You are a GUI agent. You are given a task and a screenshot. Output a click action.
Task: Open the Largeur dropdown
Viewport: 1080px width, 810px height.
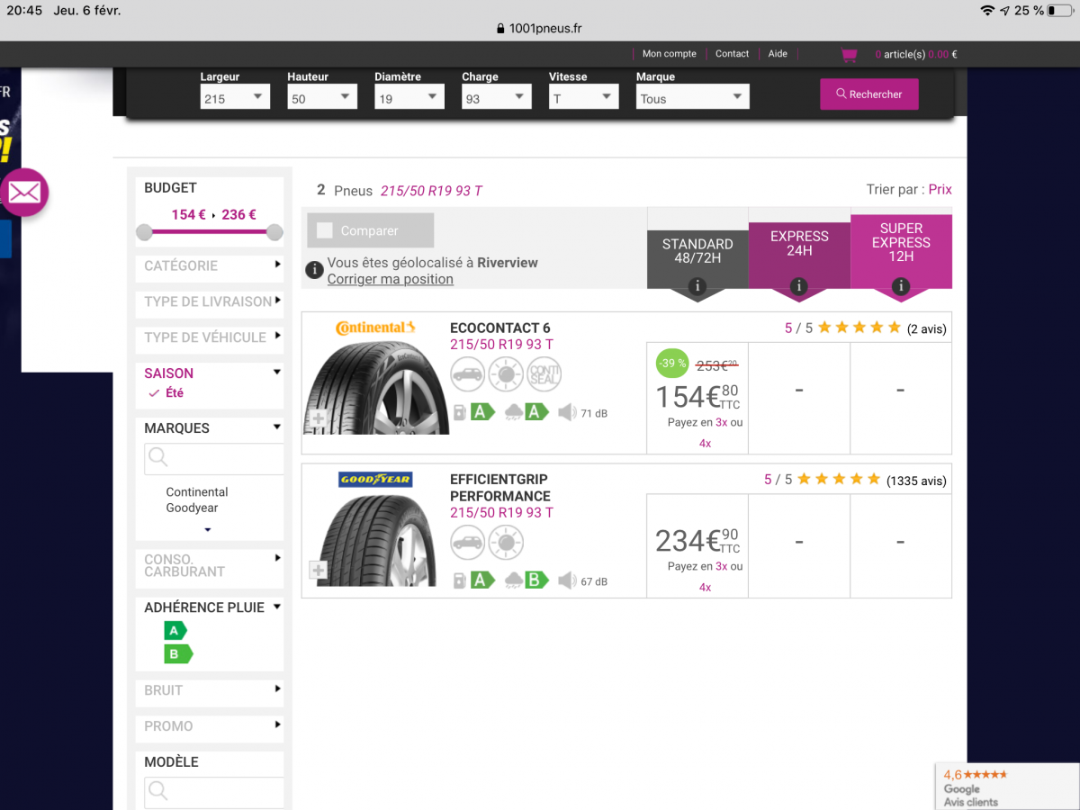point(235,98)
